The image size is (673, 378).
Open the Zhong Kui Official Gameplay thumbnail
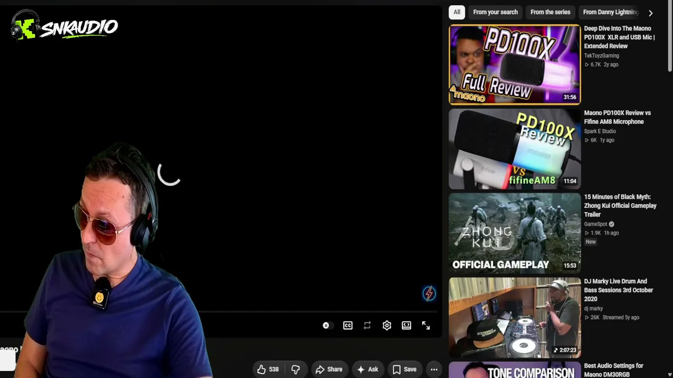pyautogui.click(x=515, y=233)
